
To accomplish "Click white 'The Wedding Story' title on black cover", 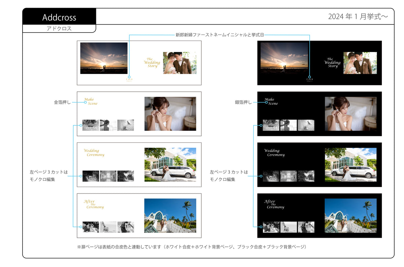I will coord(332,63).
